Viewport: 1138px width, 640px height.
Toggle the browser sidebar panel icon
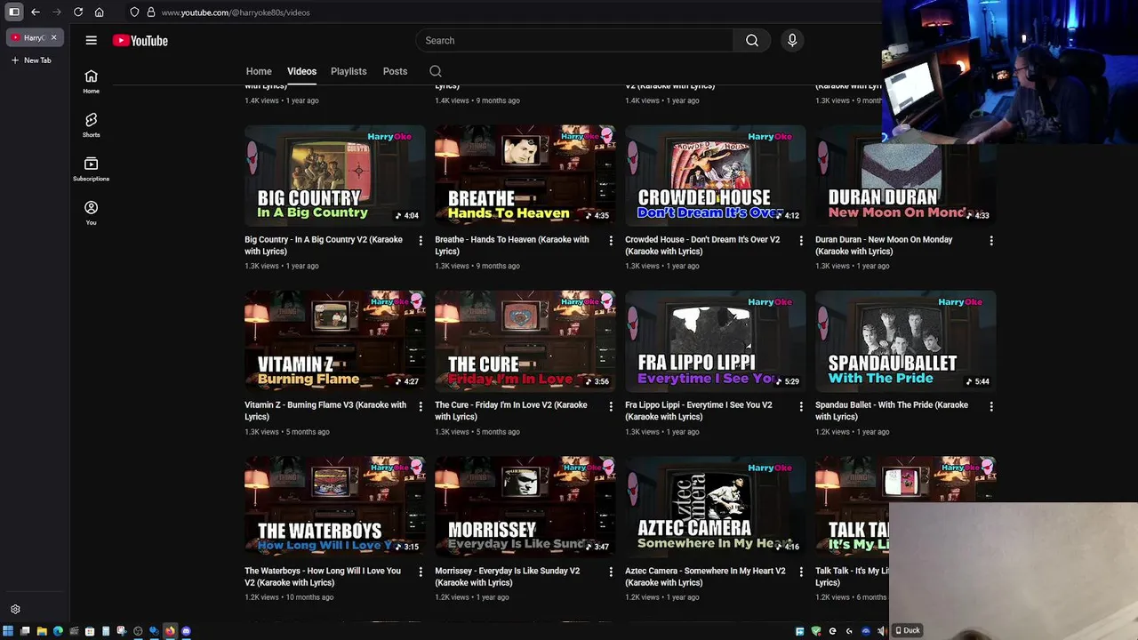(x=14, y=12)
